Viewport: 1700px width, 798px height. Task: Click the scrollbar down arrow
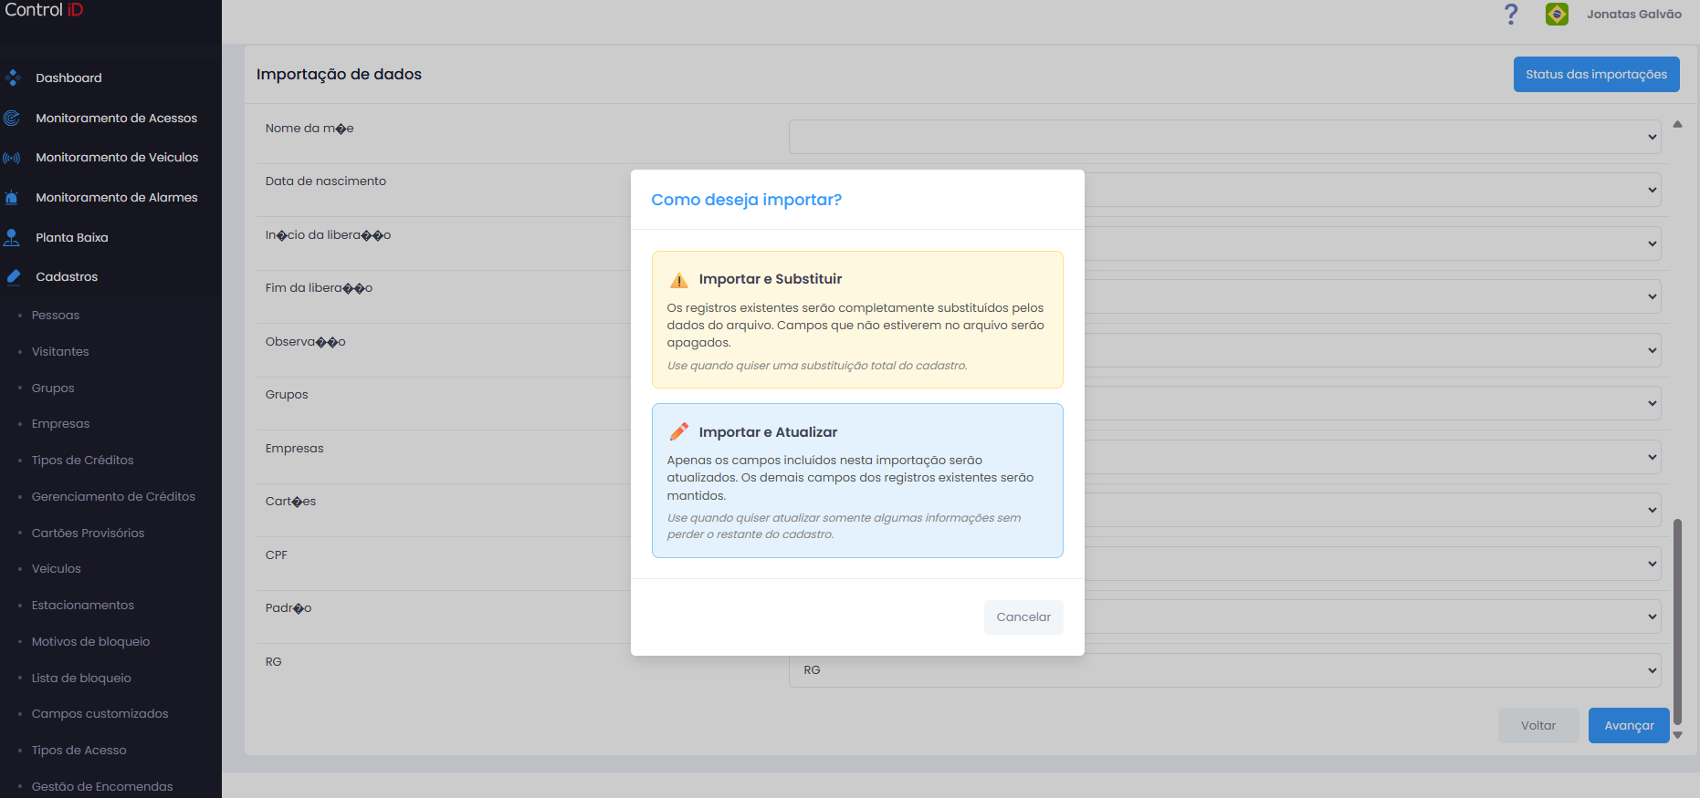click(1677, 735)
